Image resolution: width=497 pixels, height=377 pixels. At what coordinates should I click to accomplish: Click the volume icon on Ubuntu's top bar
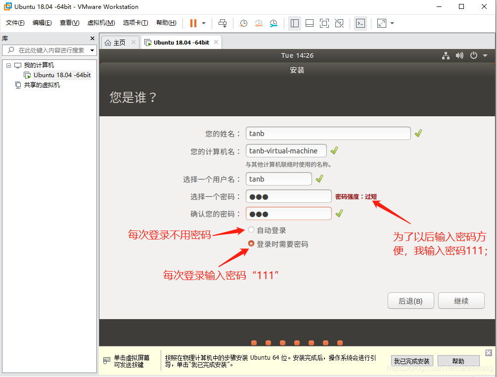[459, 55]
